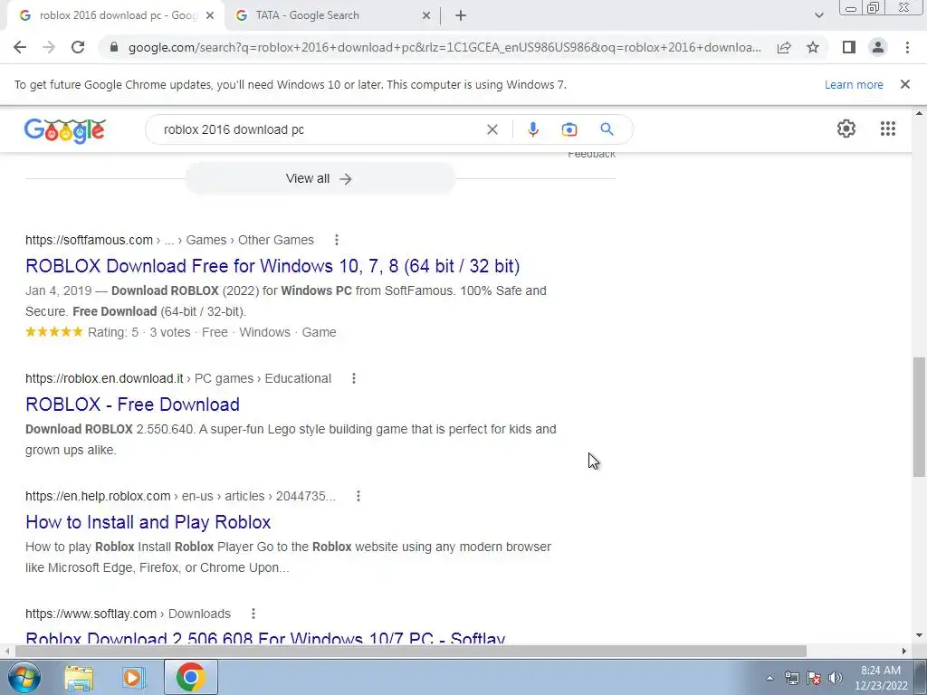Close the TATA - Google Search tab
927x695 pixels.
(x=426, y=16)
